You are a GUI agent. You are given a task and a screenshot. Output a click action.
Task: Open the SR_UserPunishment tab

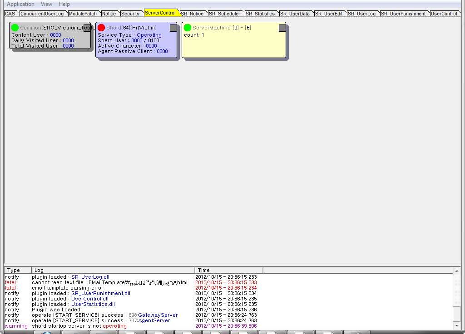pos(403,14)
